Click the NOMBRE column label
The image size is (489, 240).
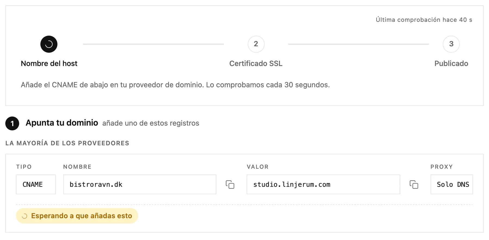click(x=77, y=167)
